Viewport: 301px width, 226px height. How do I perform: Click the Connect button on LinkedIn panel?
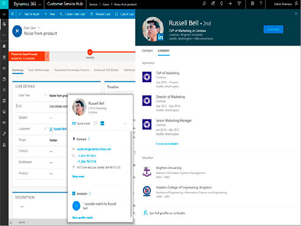[273, 29]
